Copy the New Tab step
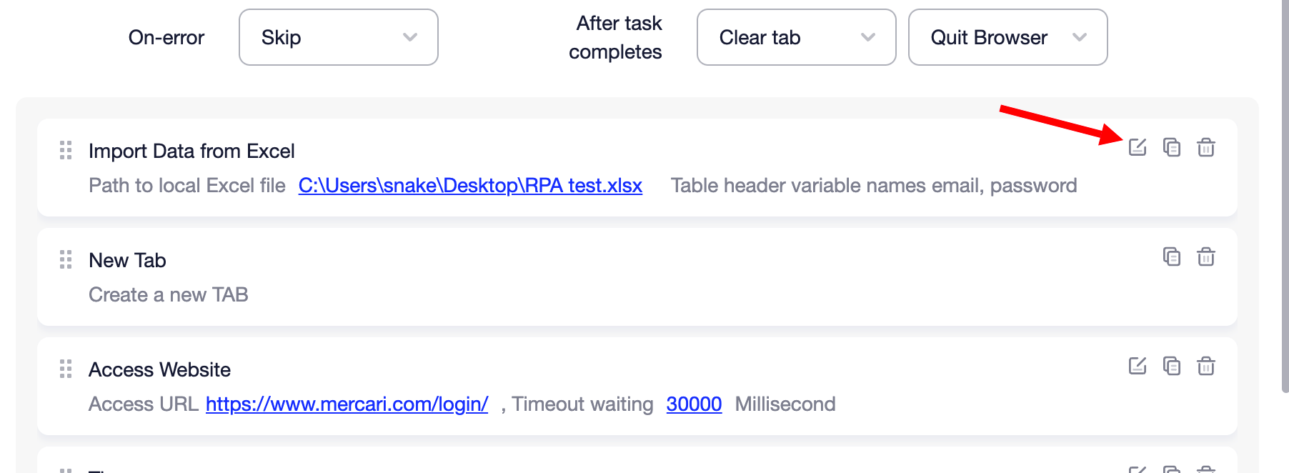 tap(1171, 257)
